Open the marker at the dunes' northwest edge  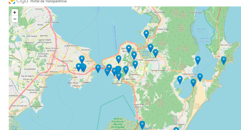click(x=193, y=83)
